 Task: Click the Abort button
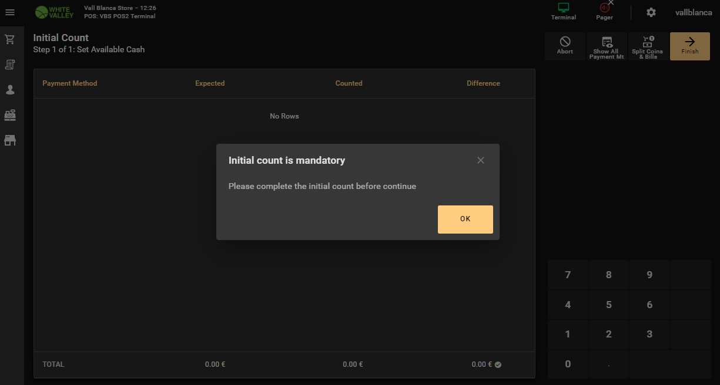coord(565,46)
